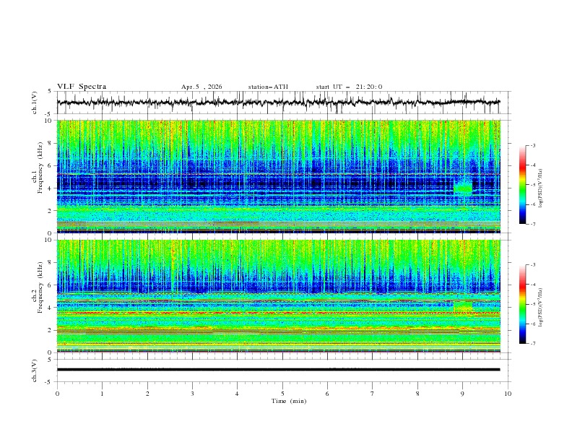
Task: Click the time axis tick label "0"
Action: click(57, 394)
